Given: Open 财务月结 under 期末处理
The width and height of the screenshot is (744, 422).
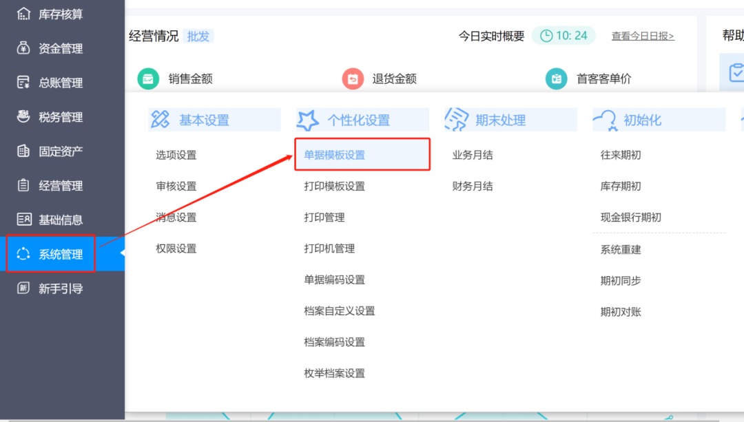Looking at the screenshot, I should pyautogui.click(x=473, y=186).
